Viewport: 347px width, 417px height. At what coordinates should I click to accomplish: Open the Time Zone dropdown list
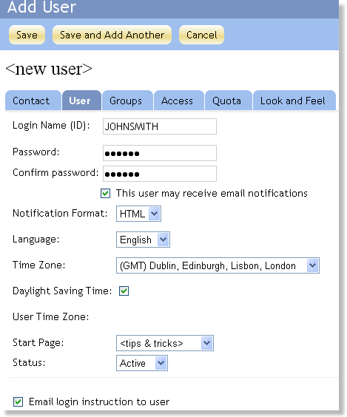pos(218,265)
